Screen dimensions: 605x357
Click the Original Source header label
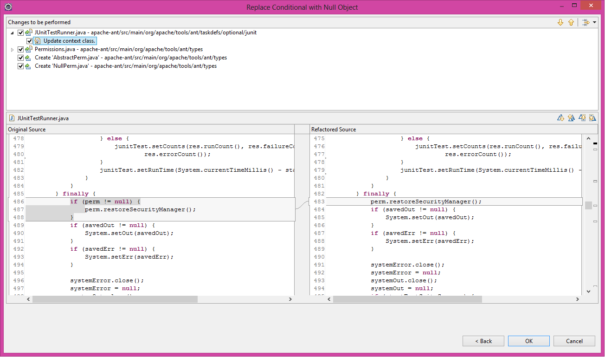(x=27, y=130)
